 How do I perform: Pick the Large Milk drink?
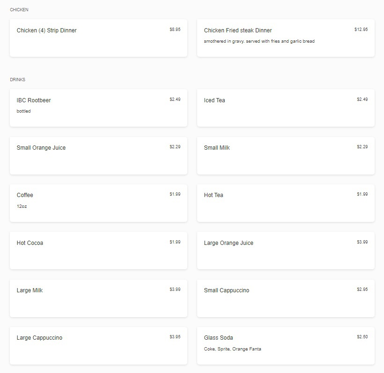coord(98,298)
